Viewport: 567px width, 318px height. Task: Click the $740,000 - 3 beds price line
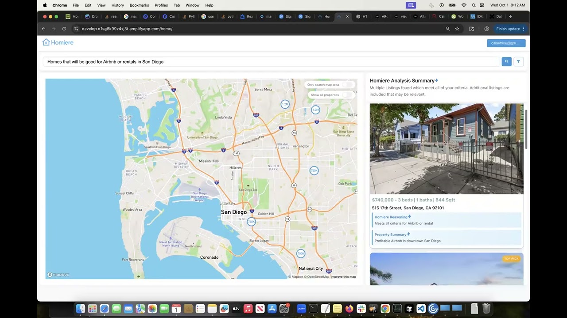413,200
